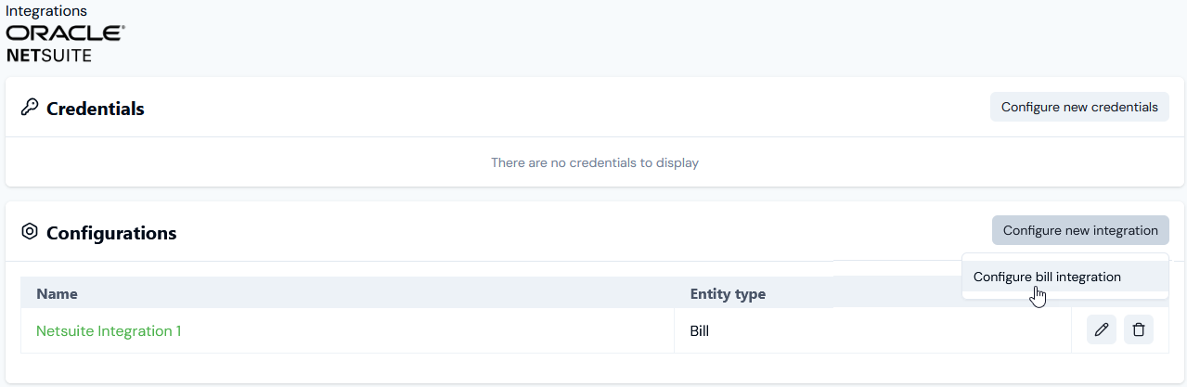1187x387 pixels.
Task: Go to the Integrations breadcrumb
Action: (46, 11)
